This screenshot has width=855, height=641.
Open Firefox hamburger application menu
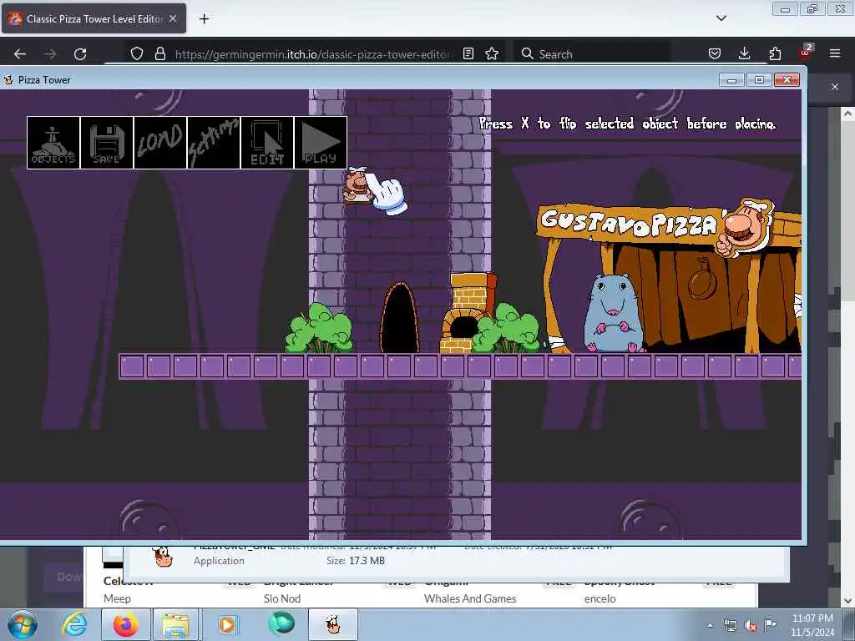(834, 54)
